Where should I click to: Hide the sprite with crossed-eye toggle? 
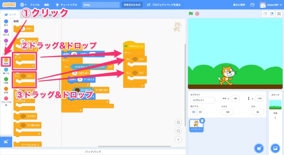(201, 111)
